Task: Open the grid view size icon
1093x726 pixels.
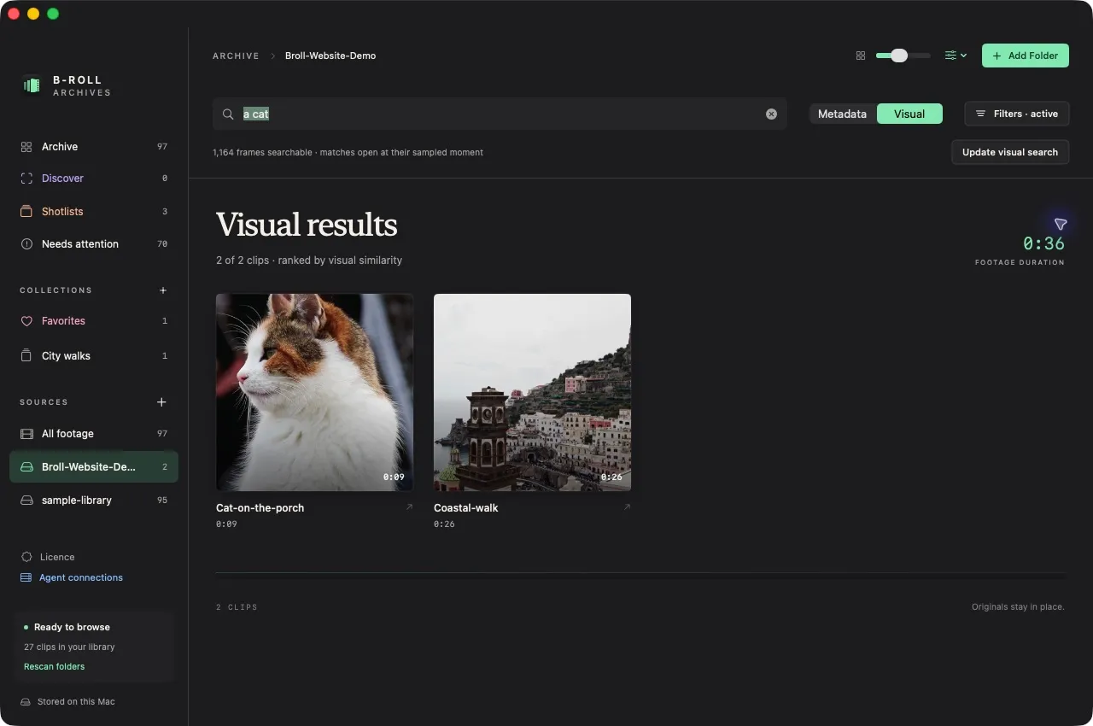Action: click(861, 56)
